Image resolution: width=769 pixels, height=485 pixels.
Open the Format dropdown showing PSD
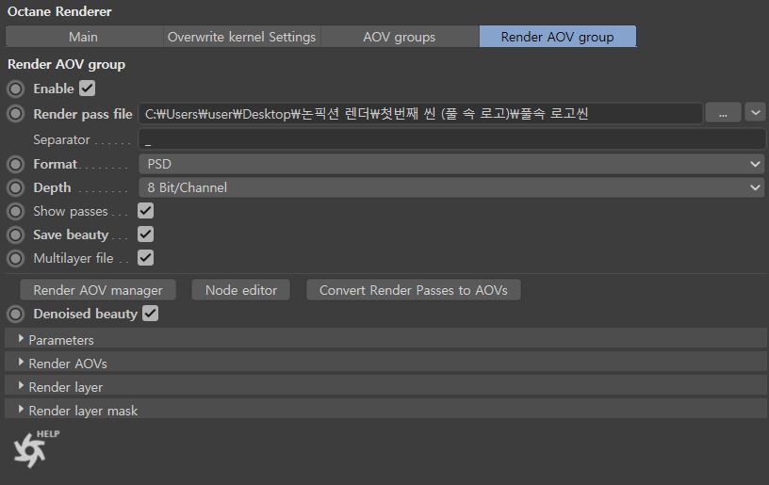tap(451, 164)
